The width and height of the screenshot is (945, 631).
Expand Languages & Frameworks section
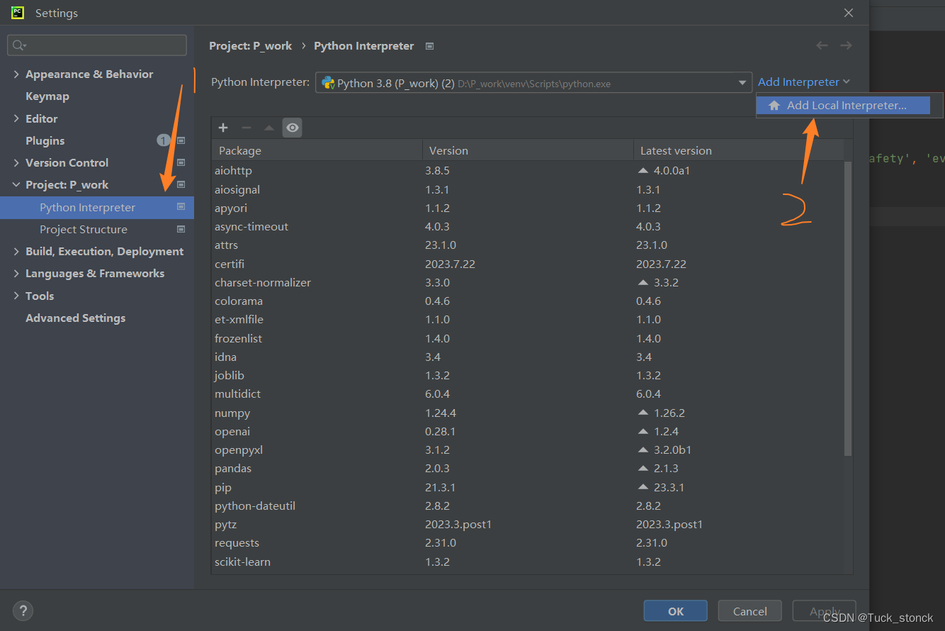(x=16, y=273)
